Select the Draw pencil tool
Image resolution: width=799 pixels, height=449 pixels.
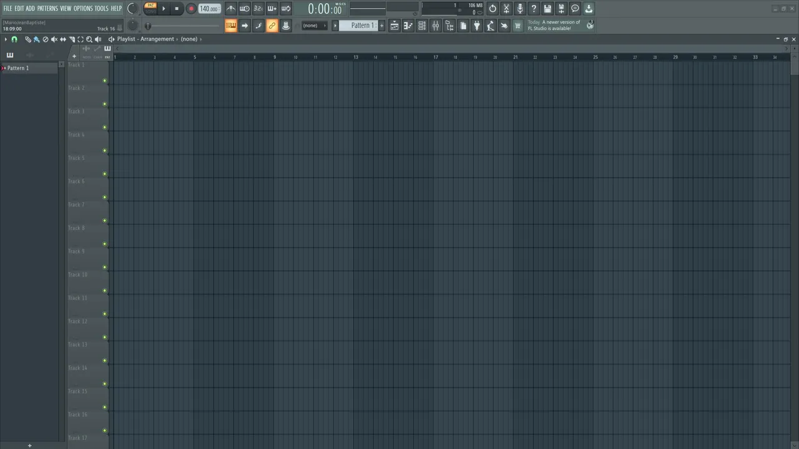click(x=28, y=39)
